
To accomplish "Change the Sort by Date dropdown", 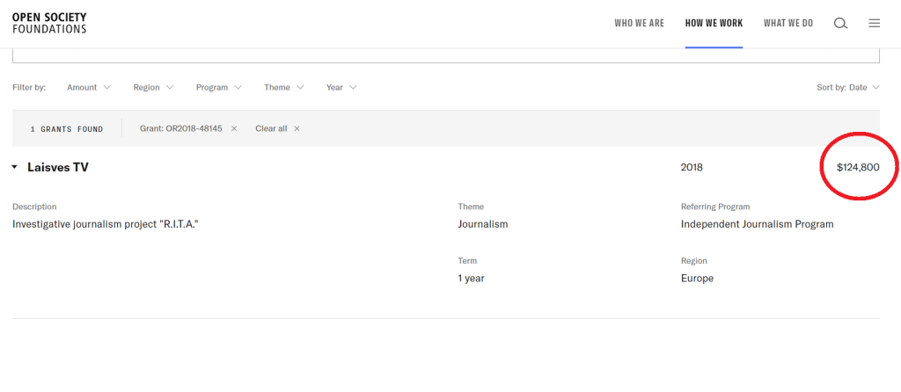I will [847, 88].
